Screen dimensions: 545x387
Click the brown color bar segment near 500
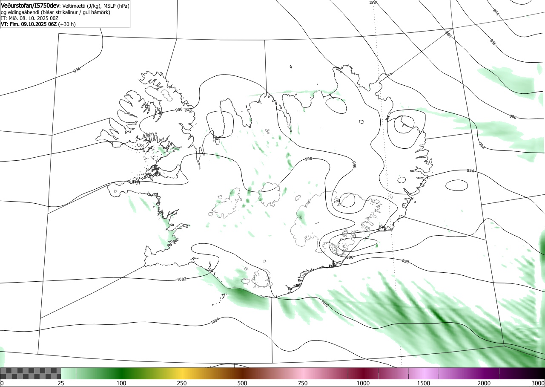point(242,373)
